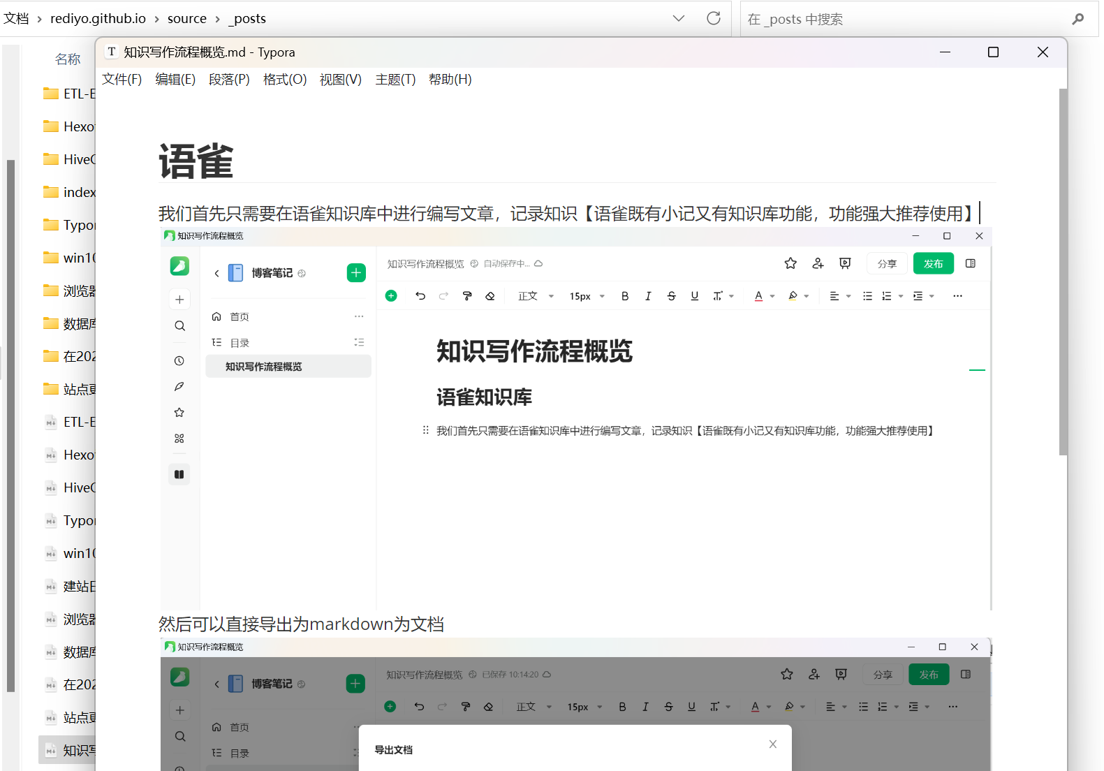Click the bullet list icon in undimmed Yuque toolbar
This screenshot has height=771, width=1104.
click(x=867, y=296)
